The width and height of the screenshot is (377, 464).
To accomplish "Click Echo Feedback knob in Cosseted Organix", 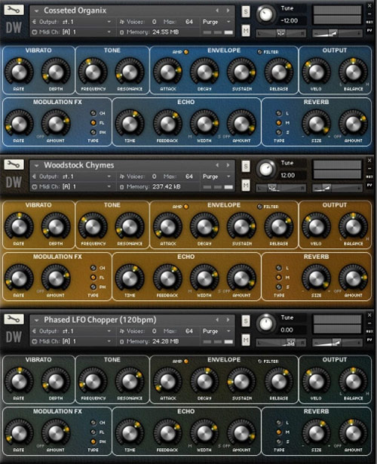I will click(167, 124).
